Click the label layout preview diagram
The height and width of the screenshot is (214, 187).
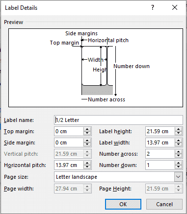pyautogui.click(x=96, y=68)
